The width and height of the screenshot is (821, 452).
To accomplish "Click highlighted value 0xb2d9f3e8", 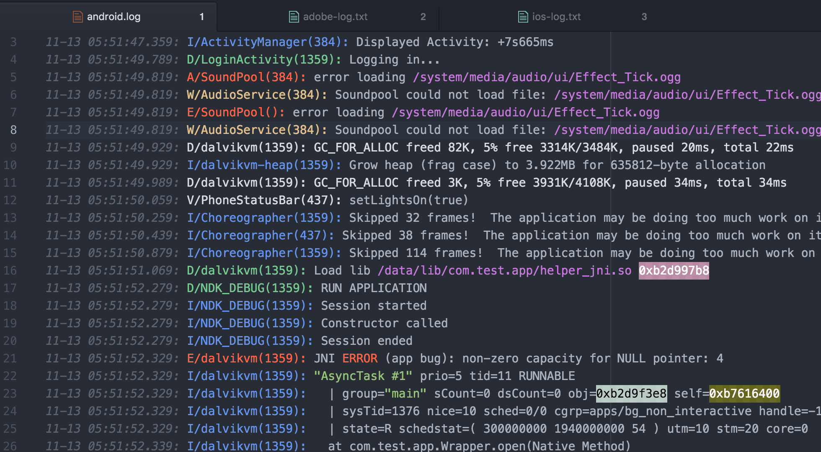I will tap(631, 393).
